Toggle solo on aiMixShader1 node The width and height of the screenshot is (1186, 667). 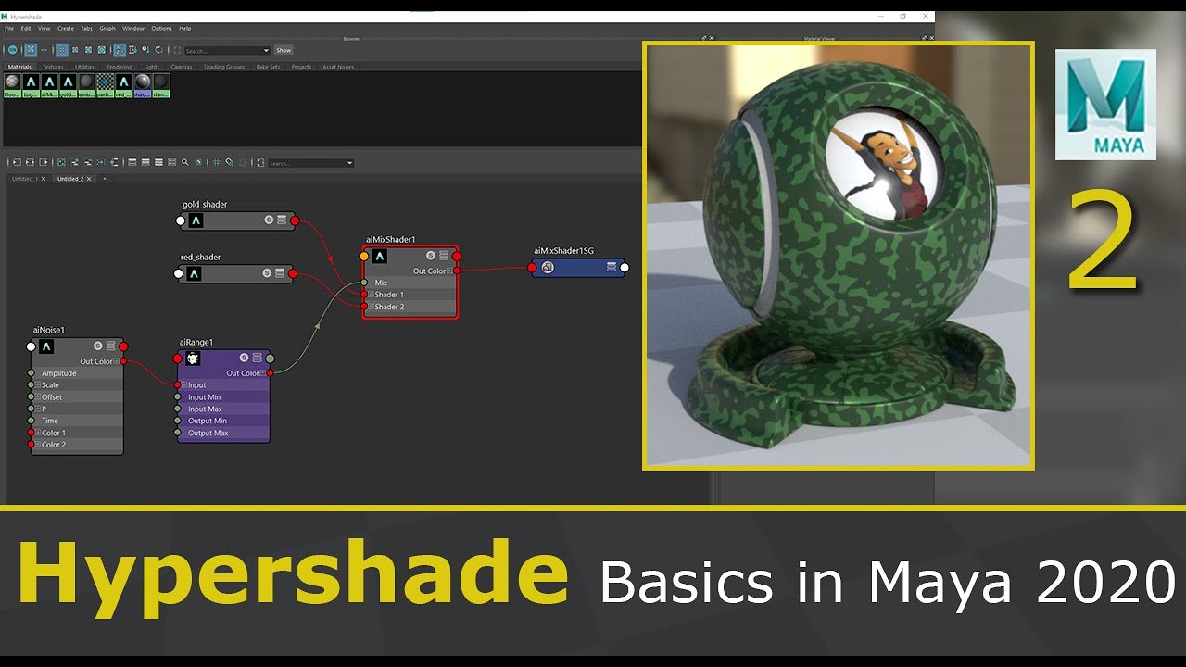click(x=431, y=256)
